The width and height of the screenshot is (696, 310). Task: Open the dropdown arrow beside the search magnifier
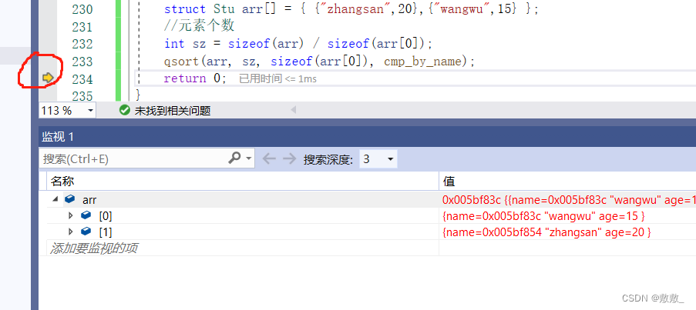pyautogui.click(x=248, y=158)
